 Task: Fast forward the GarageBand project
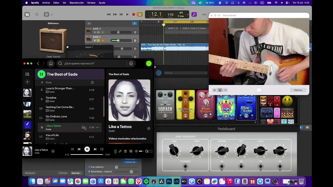tap(115, 15)
